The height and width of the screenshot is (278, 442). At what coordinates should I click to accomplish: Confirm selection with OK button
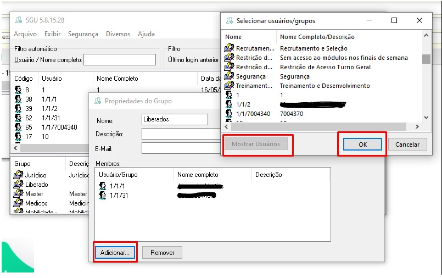(362, 144)
